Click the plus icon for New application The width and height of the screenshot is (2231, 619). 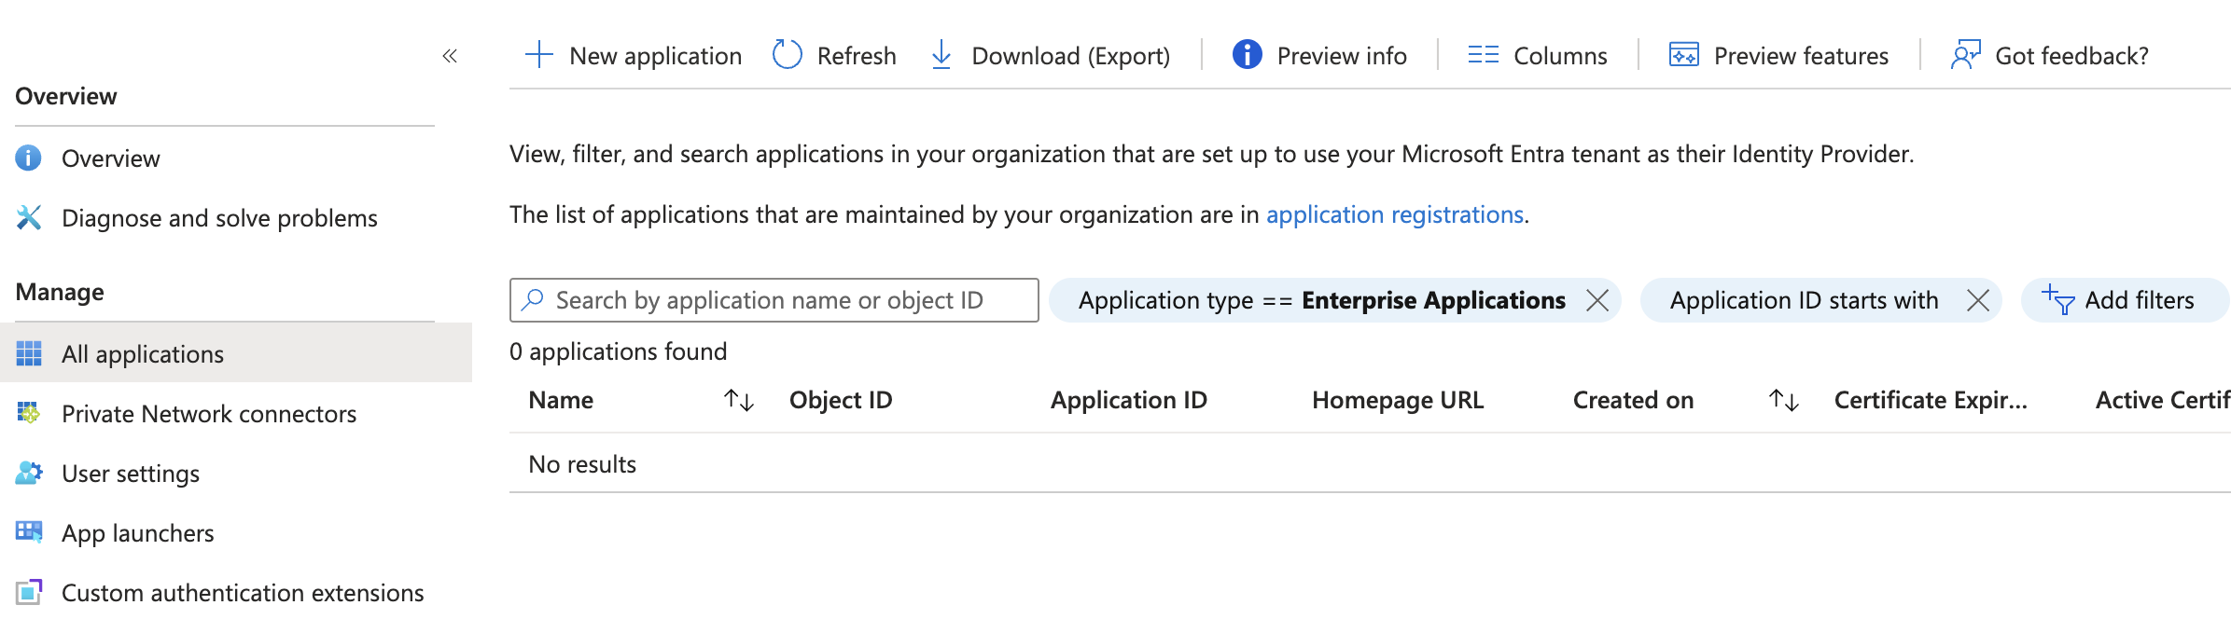539,55
